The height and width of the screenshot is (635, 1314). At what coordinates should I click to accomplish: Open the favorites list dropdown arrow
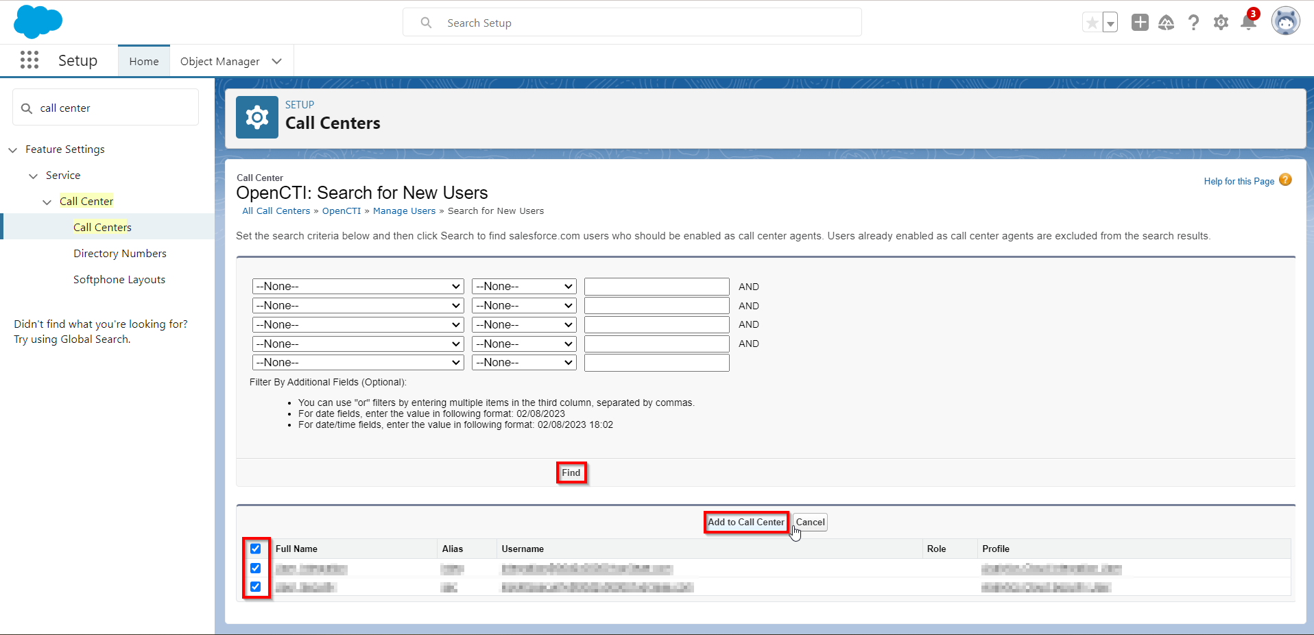click(1110, 23)
